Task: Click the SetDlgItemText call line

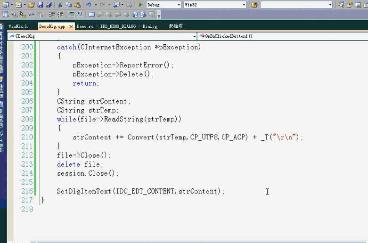Action: pos(141,191)
